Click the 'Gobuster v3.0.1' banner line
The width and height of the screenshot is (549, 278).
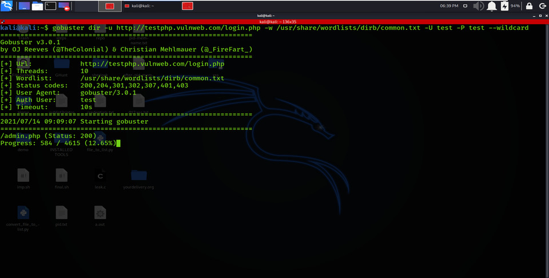(30, 42)
